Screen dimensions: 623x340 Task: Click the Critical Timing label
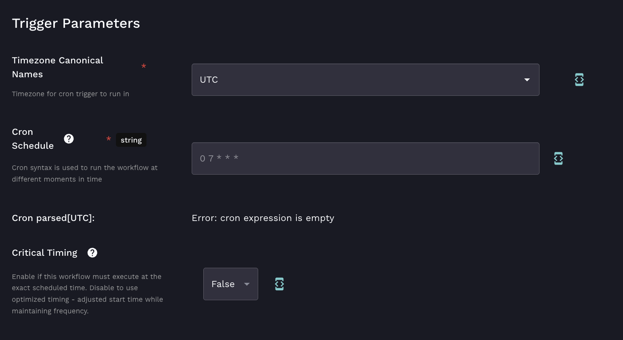(x=44, y=253)
